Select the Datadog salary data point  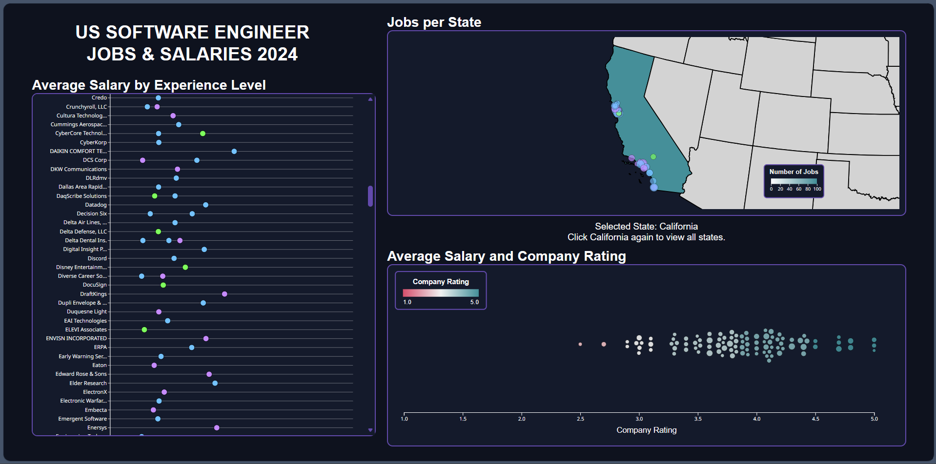pyautogui.click(x=205, y=205)
